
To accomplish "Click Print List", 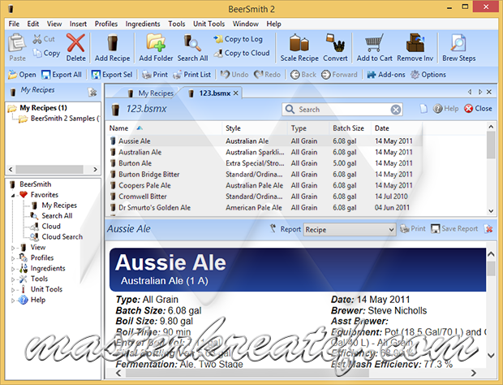I will (x=191, y=75).
